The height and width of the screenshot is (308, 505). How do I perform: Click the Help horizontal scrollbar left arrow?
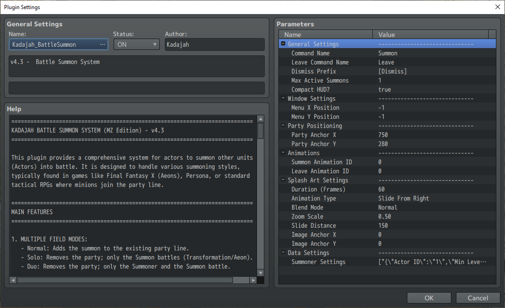13,280
